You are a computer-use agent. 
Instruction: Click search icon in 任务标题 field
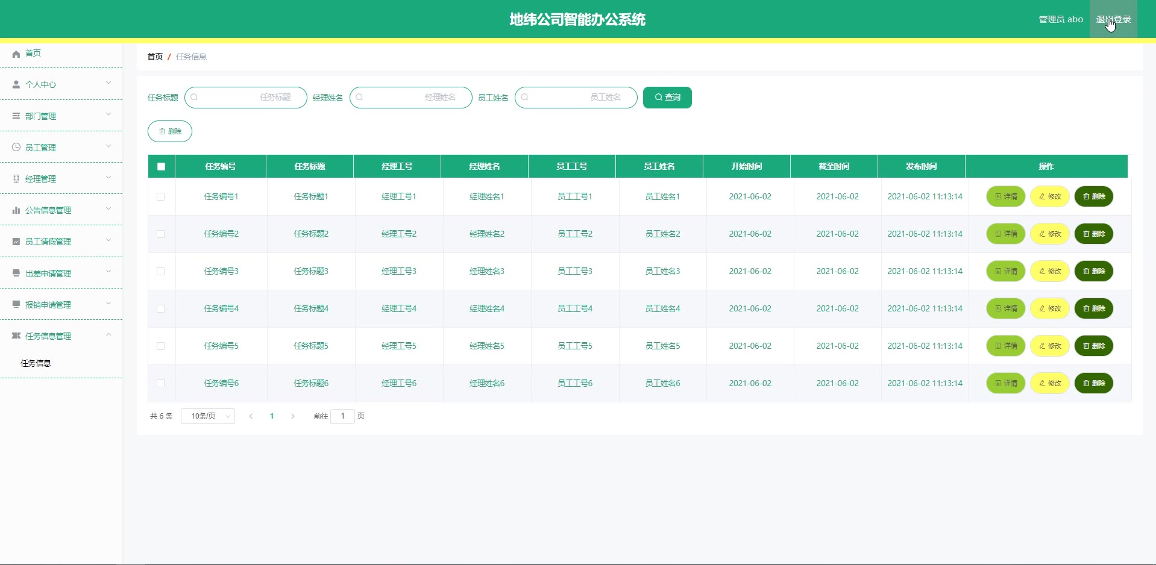(x=194, y=98)
